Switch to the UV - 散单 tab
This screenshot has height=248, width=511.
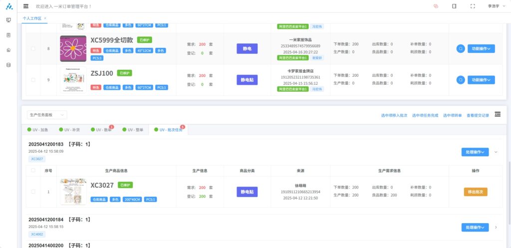[101, 130]
